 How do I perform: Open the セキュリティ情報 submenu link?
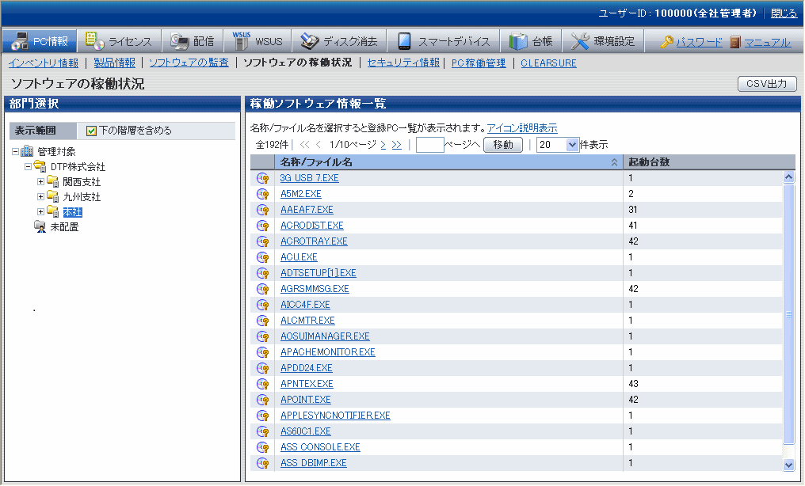point(402,63)
